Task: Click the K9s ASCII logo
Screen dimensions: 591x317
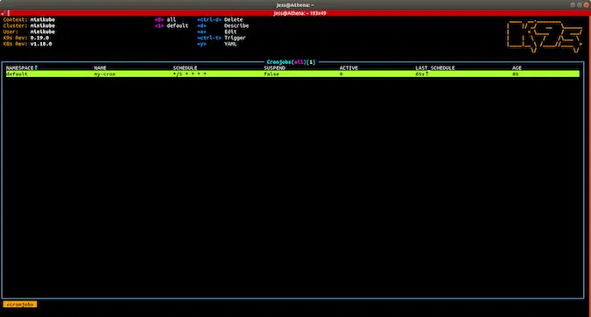Action: coord(545,37)
